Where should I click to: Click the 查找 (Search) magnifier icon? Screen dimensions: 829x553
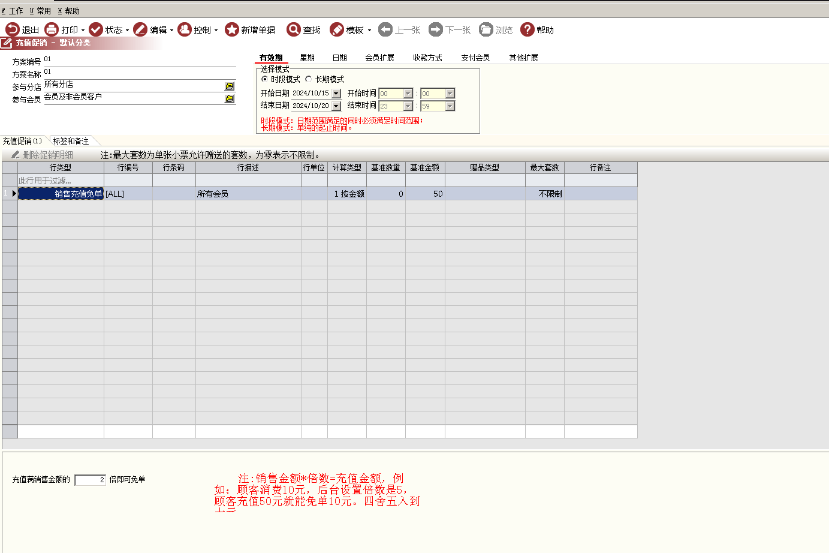[x=294, y=29]
